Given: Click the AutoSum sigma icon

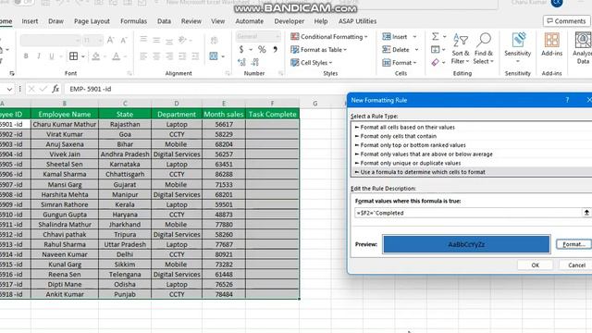Looking at the screenshot, I should (436, 37).
